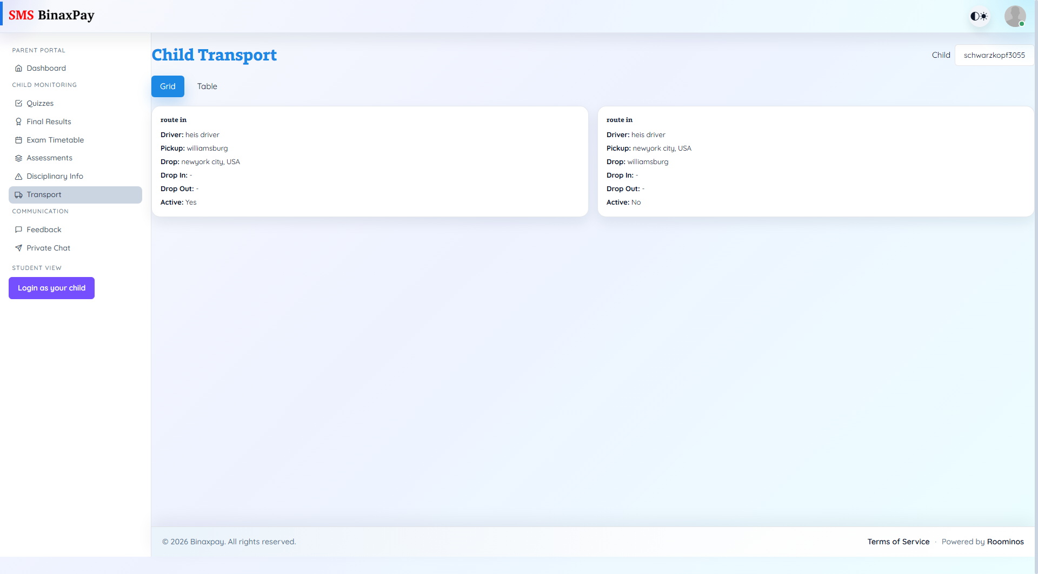Viewport: 1038px width, 574px height.
Task: Toggle dark mode with the contrast icon
Action: [979, 16]
